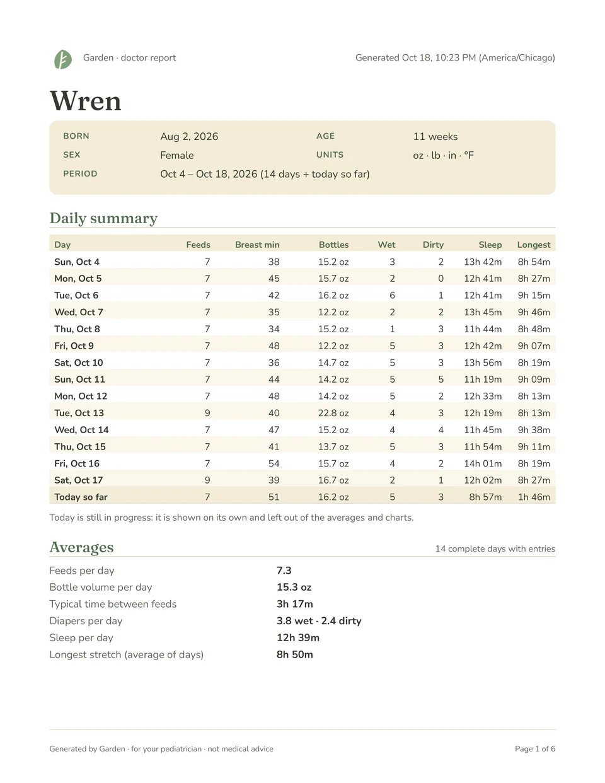Click the 'Typical time between feeds' label

113,604
